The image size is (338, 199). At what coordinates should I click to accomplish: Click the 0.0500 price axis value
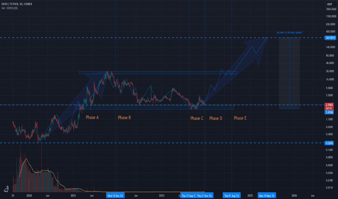[330, 165]
